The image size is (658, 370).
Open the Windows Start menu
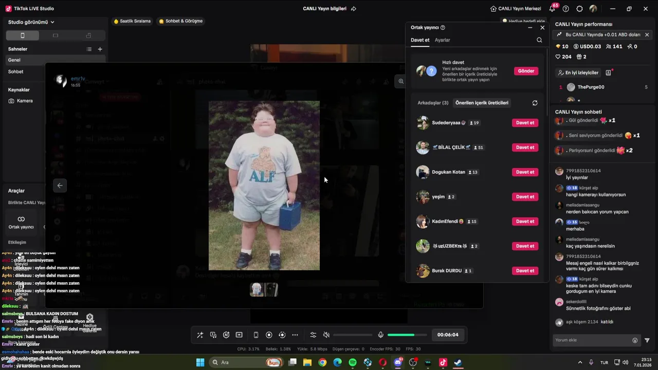(200, 362)
